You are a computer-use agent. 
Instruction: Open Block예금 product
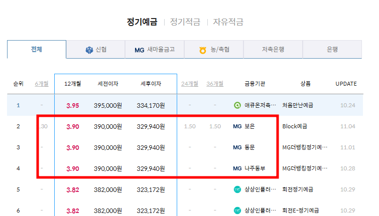pos(295,126)
